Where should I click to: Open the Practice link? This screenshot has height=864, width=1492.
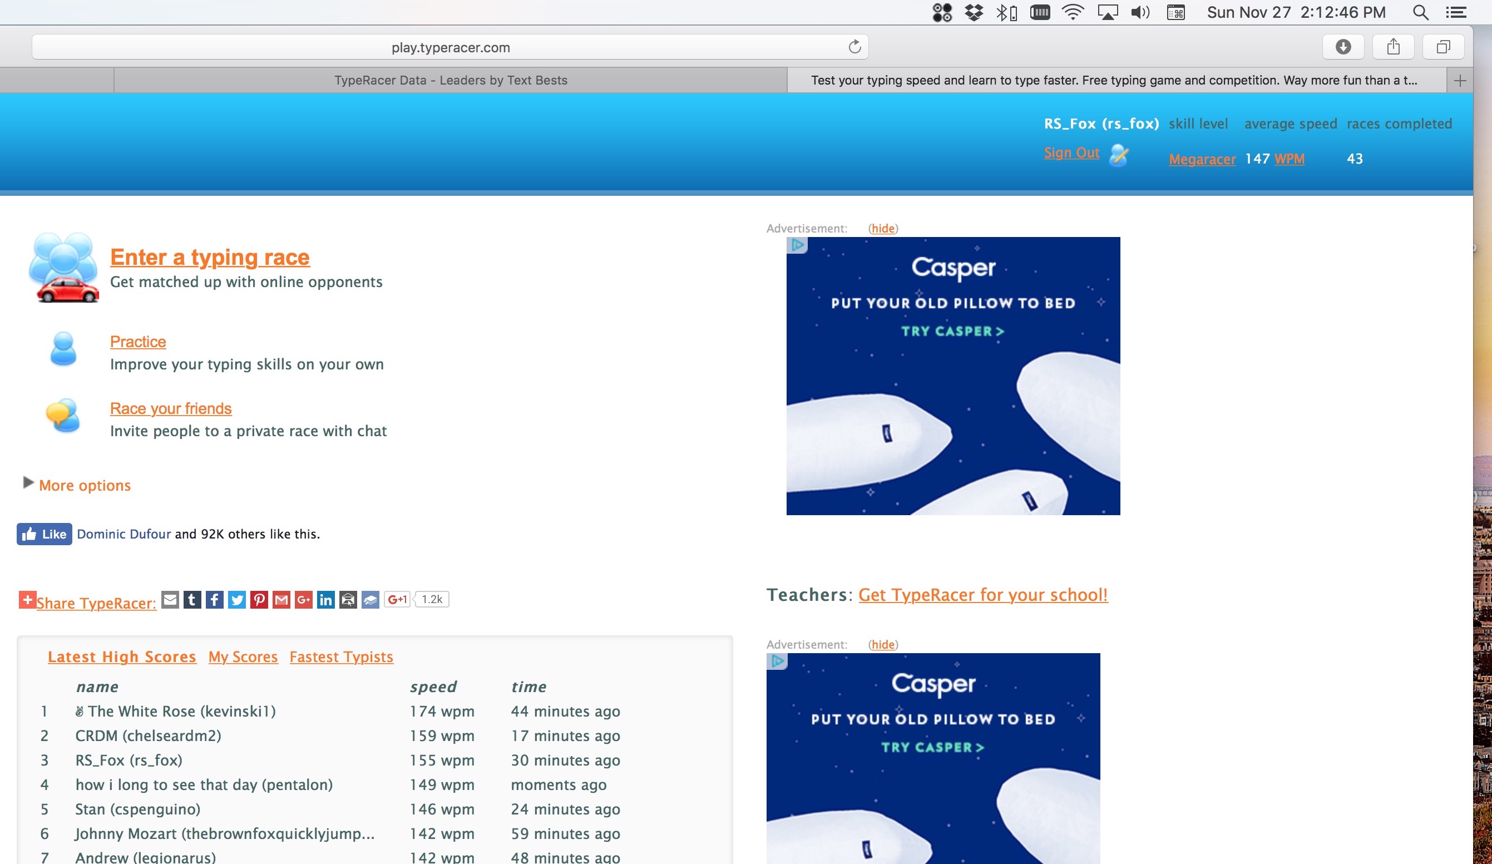[x=138, y=342]
